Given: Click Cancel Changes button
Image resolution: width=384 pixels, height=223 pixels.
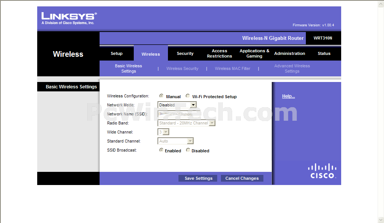Looking at the screenshot, I should 242,178.
